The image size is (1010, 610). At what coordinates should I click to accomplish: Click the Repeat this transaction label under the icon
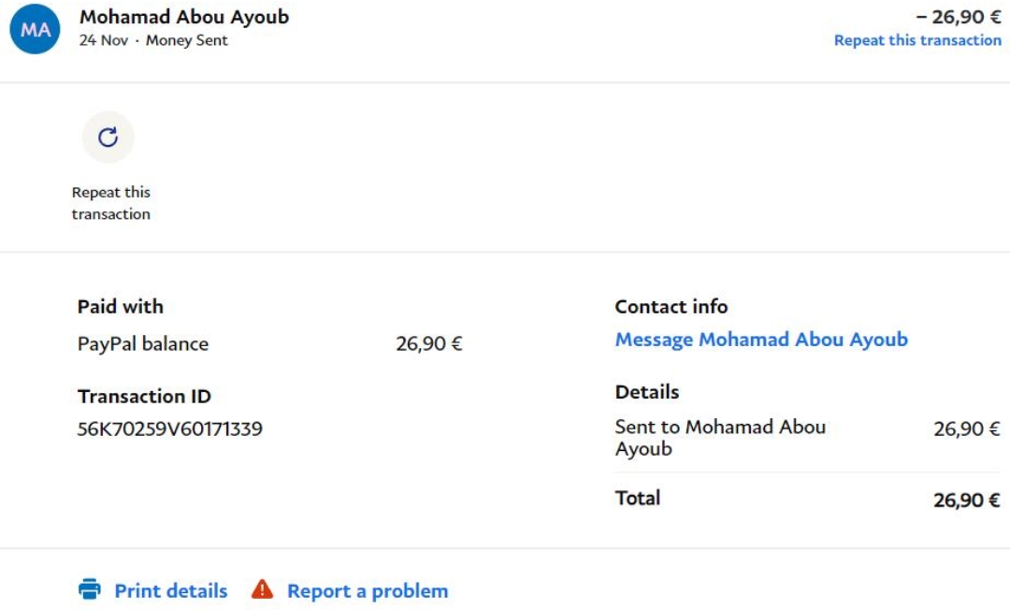[x=110, y=203]
